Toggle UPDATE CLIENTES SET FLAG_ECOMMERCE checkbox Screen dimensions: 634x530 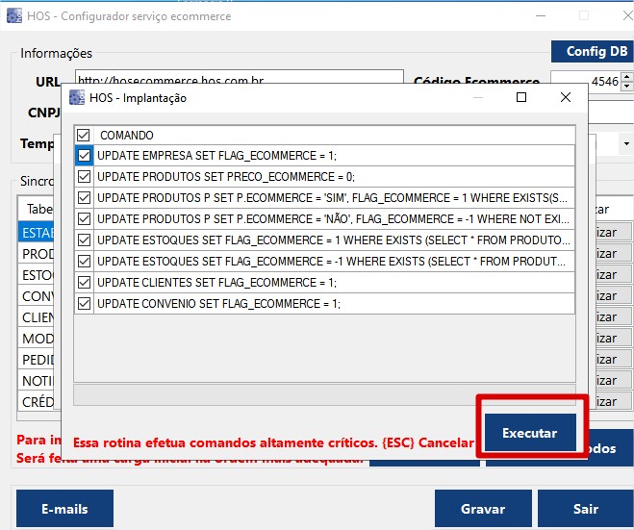point(85,282)
